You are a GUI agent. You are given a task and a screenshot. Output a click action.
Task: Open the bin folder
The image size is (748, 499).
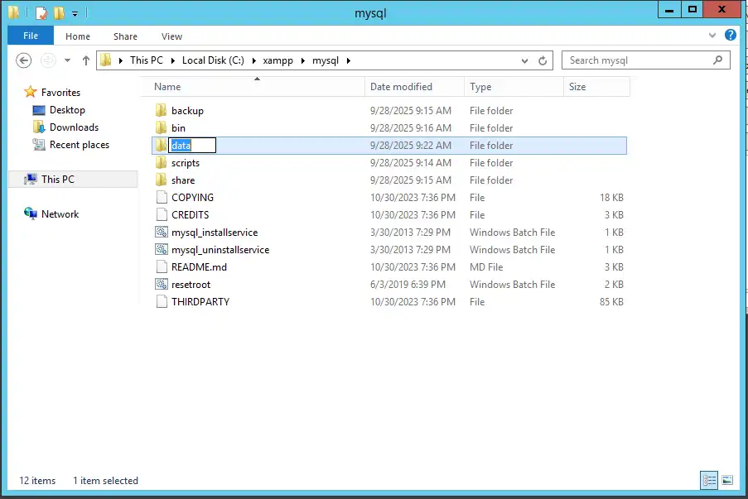pyautogui.click(x=178, y=127)
